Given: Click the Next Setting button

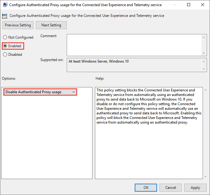Looking at the screenshot, I should point(51,25).
